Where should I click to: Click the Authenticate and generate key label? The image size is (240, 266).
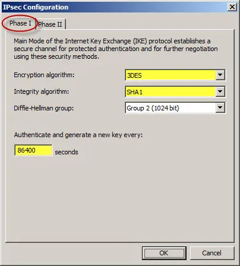(x=78, y=135)
